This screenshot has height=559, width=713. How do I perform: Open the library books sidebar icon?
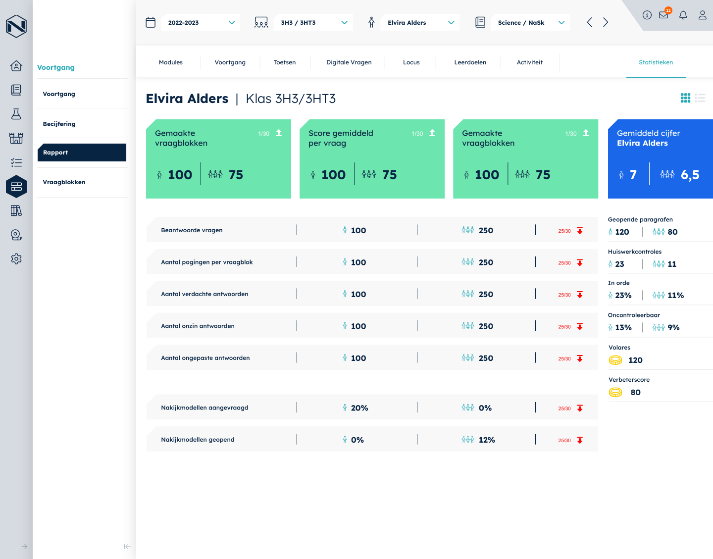coord(16,210)
